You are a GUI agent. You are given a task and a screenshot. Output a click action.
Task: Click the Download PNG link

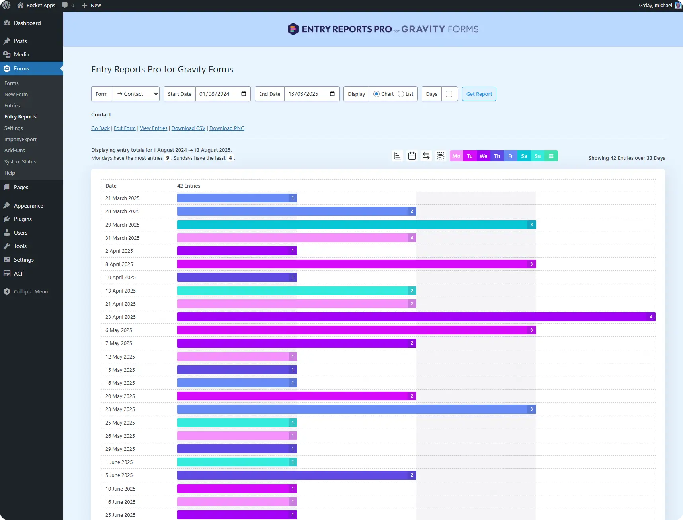(227, 128)
